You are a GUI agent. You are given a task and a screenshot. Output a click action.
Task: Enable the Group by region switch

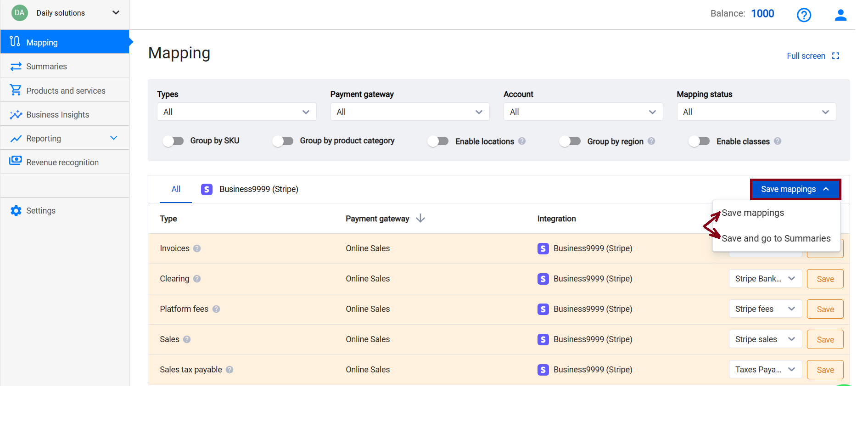click(570, 141)
